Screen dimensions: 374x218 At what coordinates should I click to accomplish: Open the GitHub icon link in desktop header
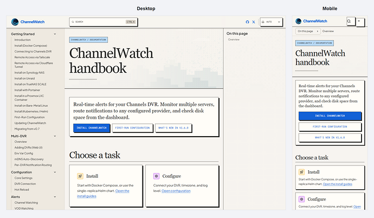click(247, 22)
